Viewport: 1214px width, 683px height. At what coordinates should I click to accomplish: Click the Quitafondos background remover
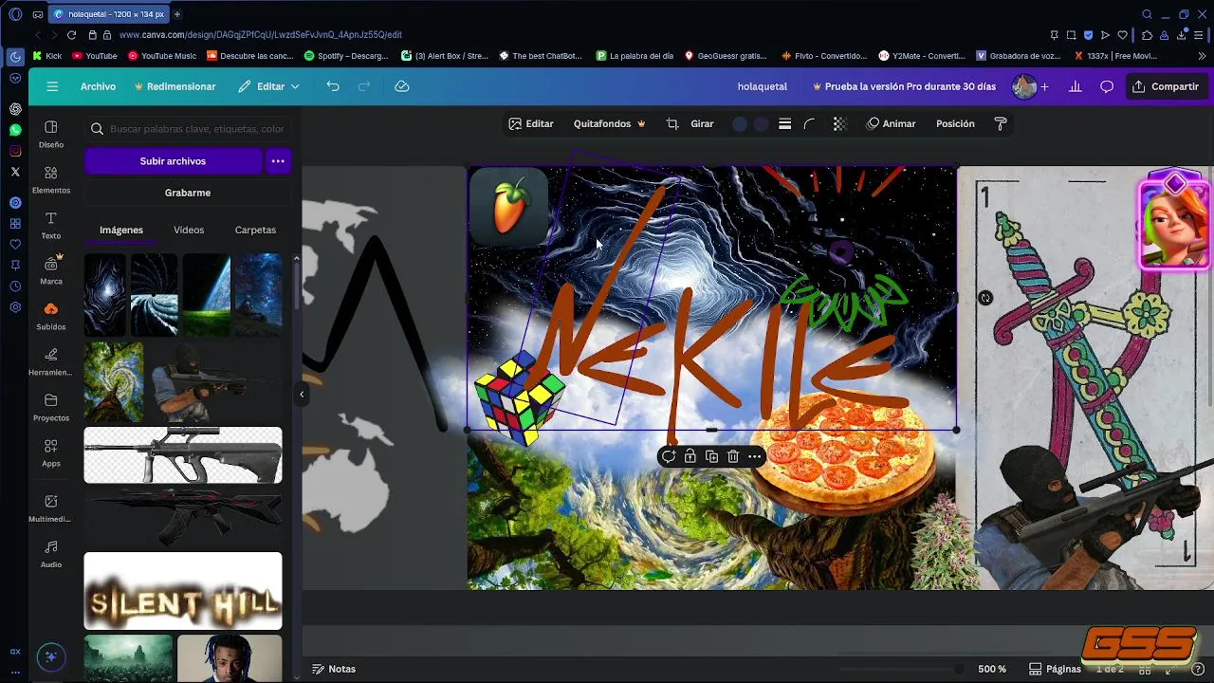[610, 123]
